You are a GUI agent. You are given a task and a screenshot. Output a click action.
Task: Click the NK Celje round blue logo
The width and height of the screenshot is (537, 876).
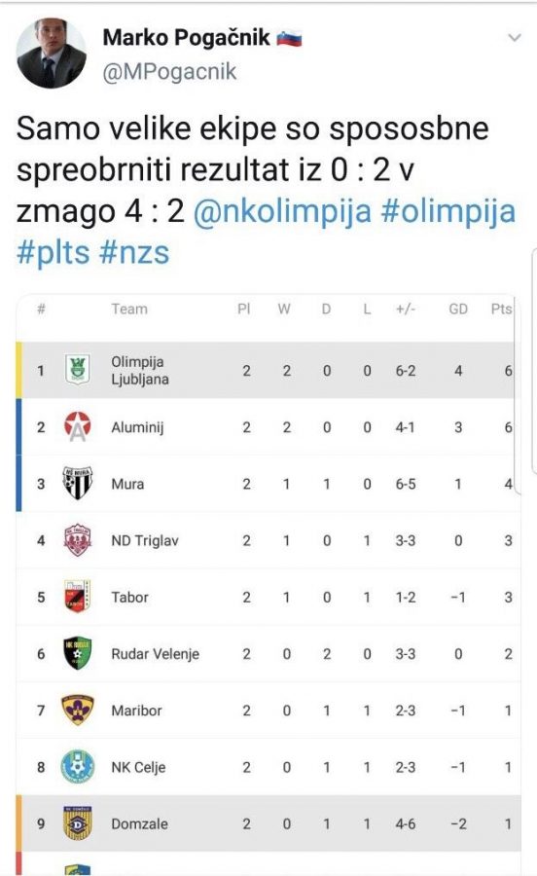tap(77, 767)
